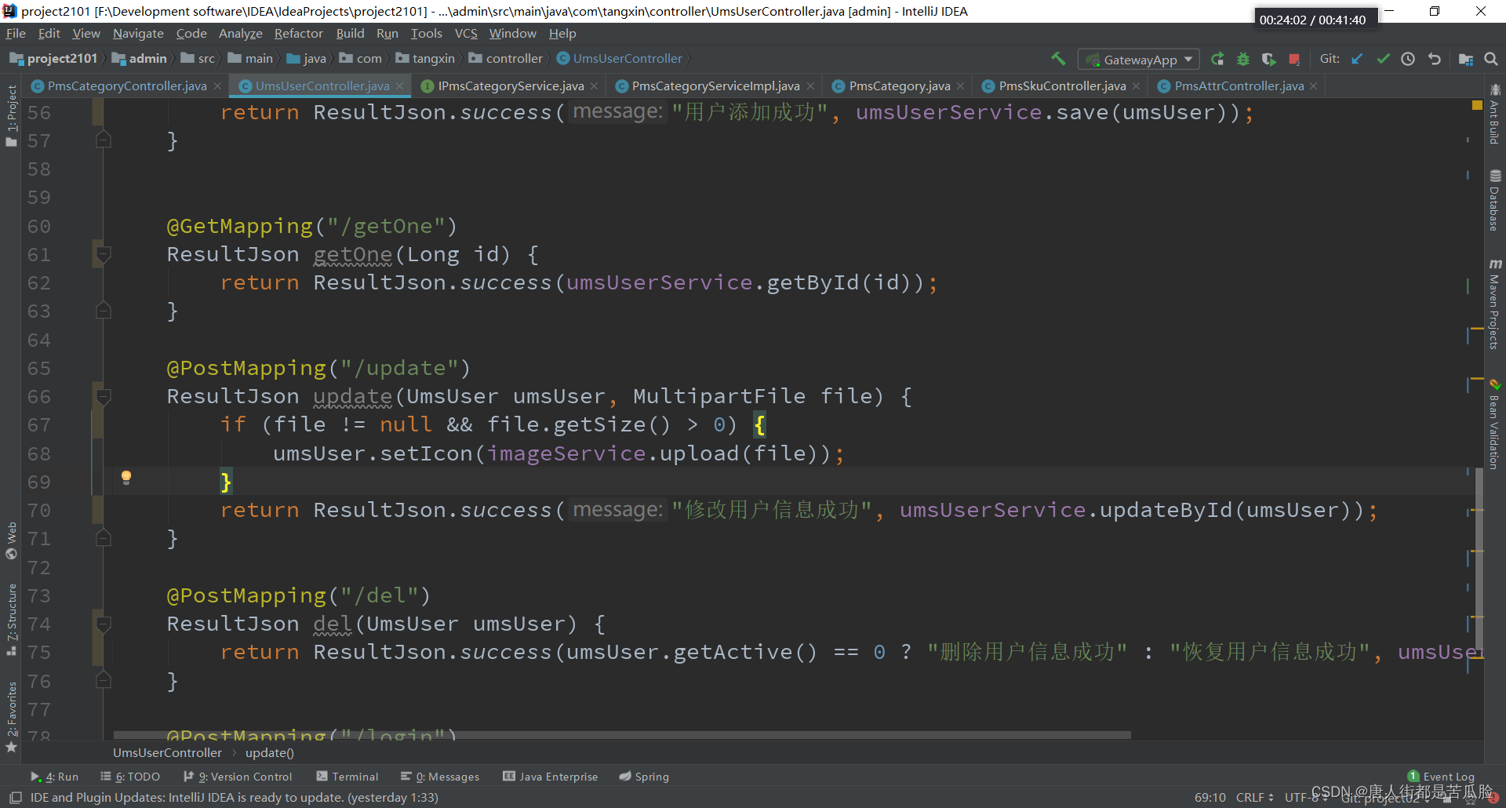The height and width of the screenshot is (808, 1506).
Task: Open Search Everywhere magnifier icon
Action: [1491, 59]
